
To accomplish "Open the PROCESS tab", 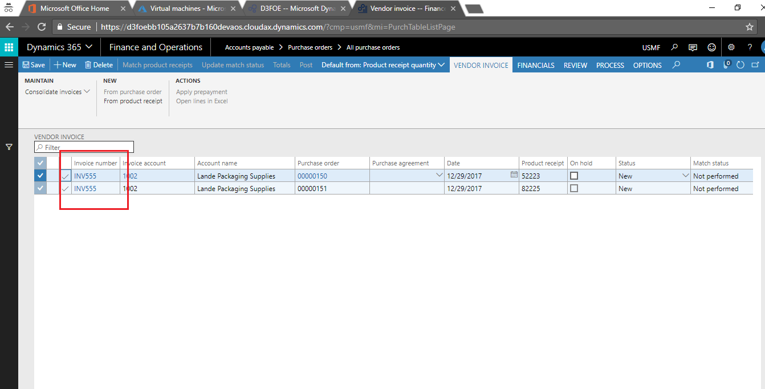I will pyautogui.click(x=610, y=65).
